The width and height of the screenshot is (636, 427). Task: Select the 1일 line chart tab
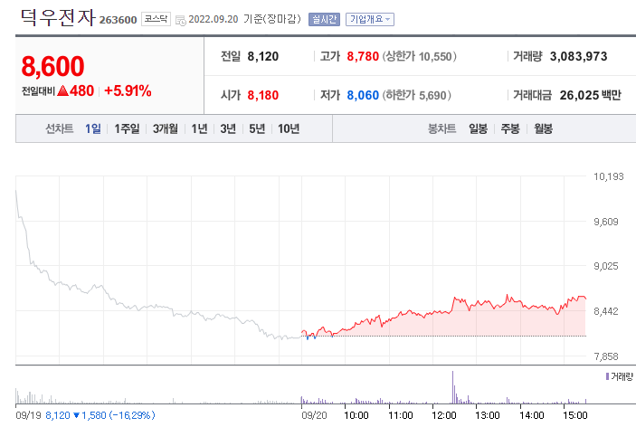93,128
